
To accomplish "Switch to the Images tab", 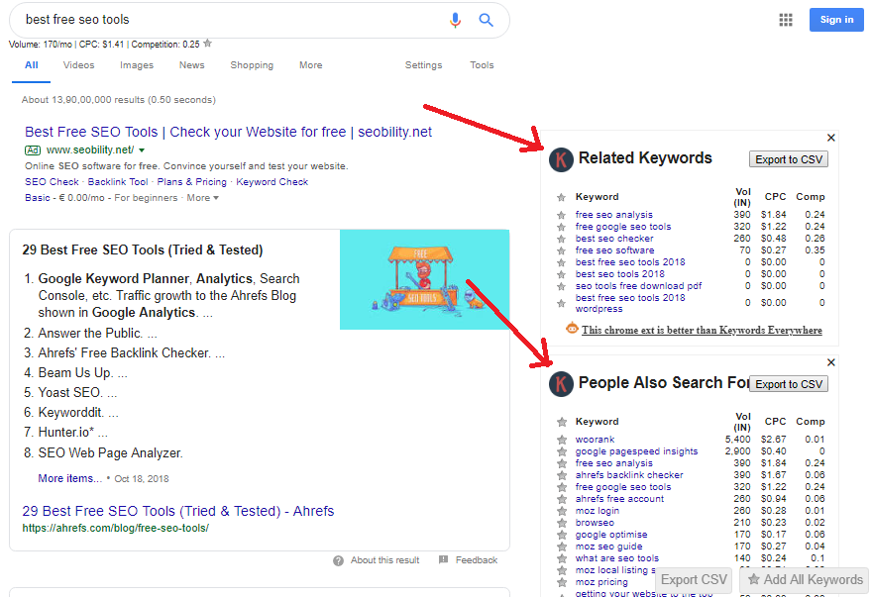I will pos(137,65).
